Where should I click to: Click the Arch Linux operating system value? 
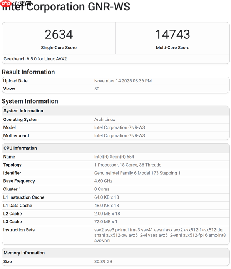click(x=105, y=120)
